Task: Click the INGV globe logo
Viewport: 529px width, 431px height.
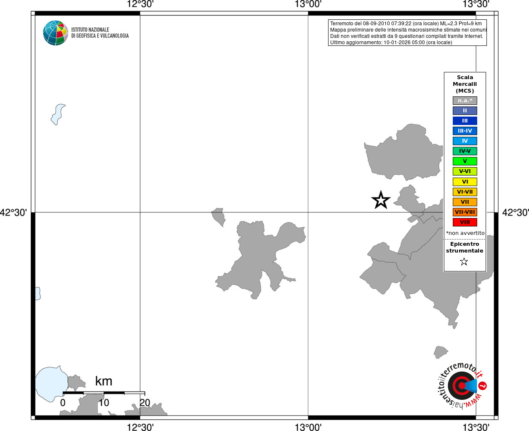Action: coord(56,33)
